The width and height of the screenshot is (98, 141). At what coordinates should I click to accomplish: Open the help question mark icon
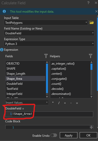[x=88, y=3]
